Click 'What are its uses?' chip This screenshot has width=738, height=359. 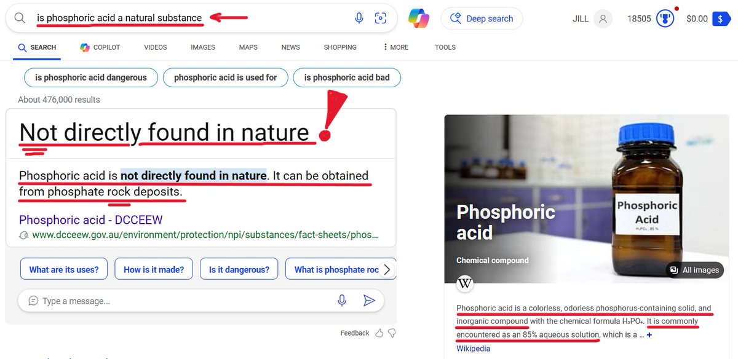coord(64,269)
